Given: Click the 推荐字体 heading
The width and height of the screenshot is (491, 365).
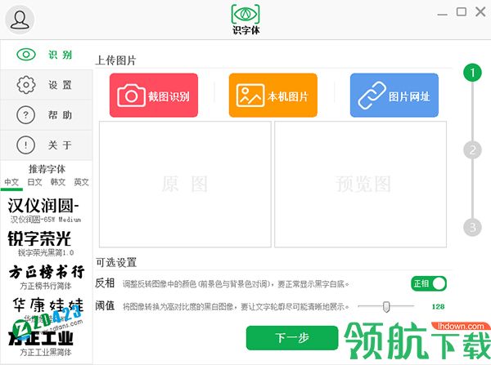Looking at the screenshot, I should coord(47,169).
